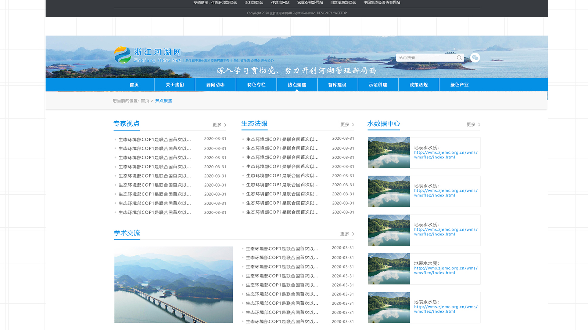Open the 智库建设 navigation tab

pos(337,85)
